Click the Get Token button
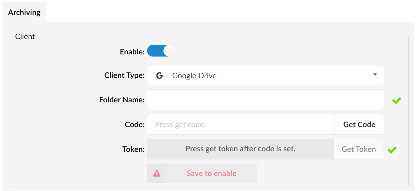The height and width of the screenshot is (191, 416). coord(359,149)
